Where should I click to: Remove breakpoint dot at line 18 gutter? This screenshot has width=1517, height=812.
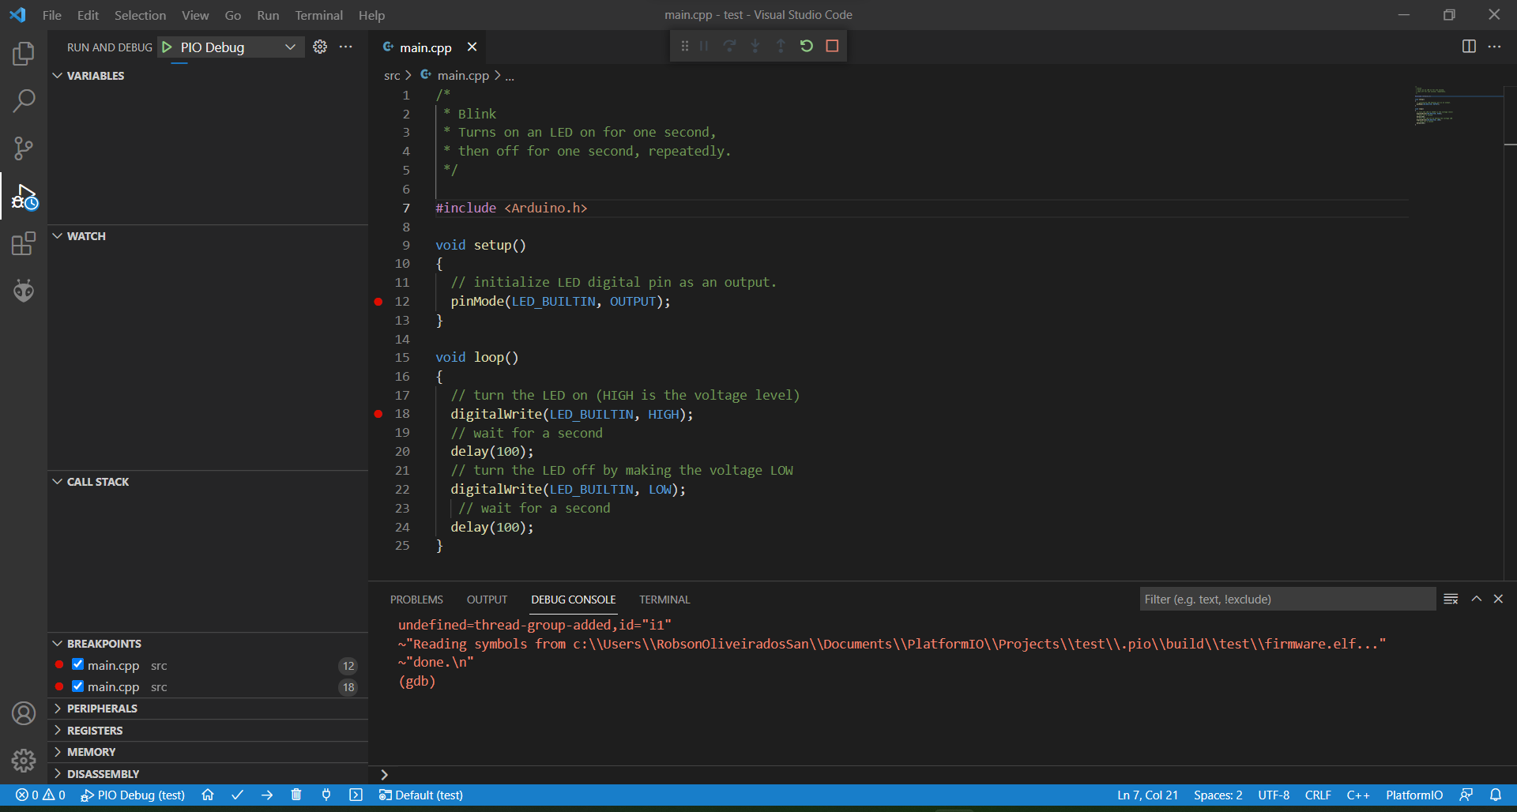pos(378,414)
